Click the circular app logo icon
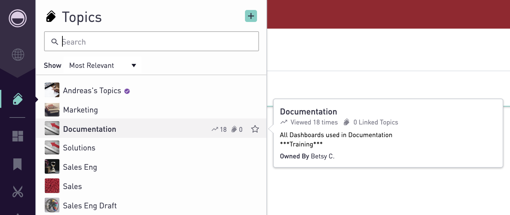510x215 pixels. pos(18,18)
